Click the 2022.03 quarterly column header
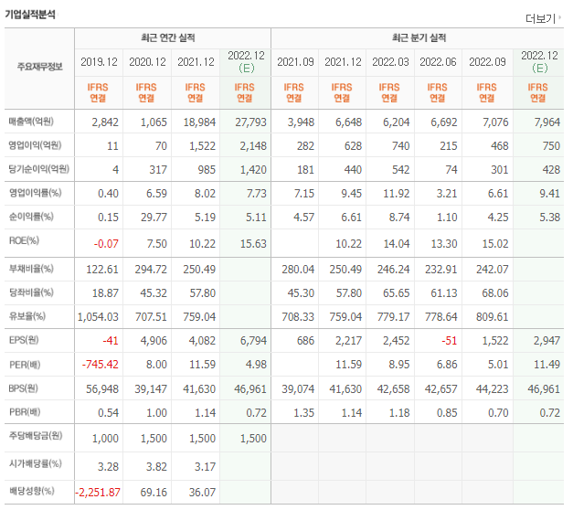The width and height of the screenshot is (573, 510). (x=390, y=62)
